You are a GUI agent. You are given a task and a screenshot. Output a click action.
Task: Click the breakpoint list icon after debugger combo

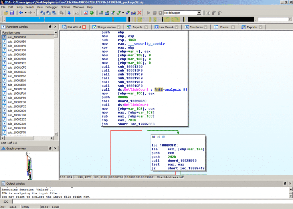(x=208, y=13)
